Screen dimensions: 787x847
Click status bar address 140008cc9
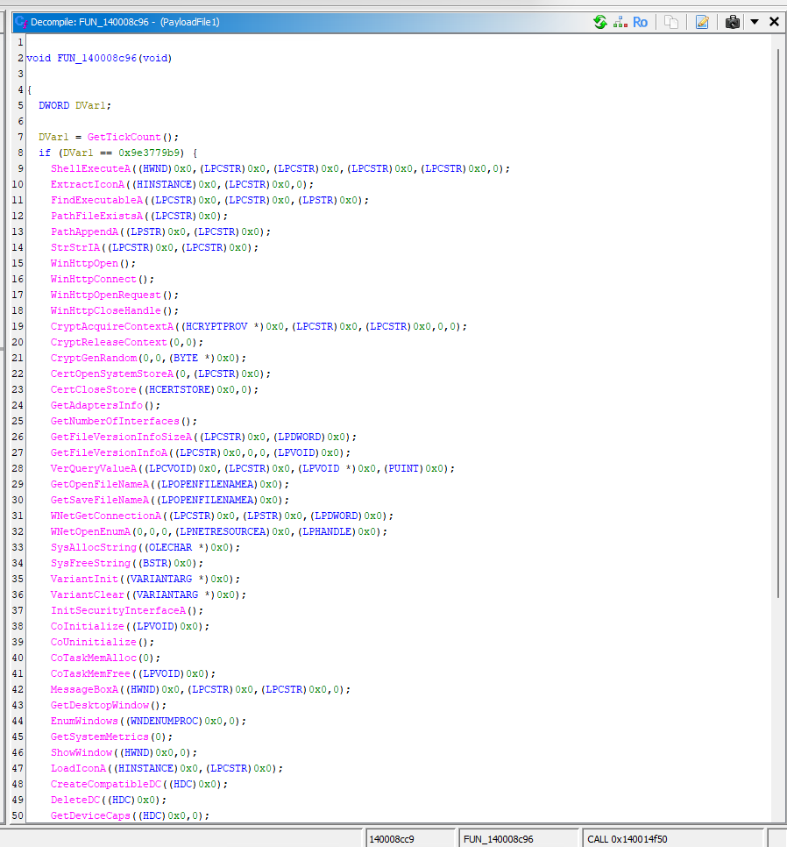point(411,839)
